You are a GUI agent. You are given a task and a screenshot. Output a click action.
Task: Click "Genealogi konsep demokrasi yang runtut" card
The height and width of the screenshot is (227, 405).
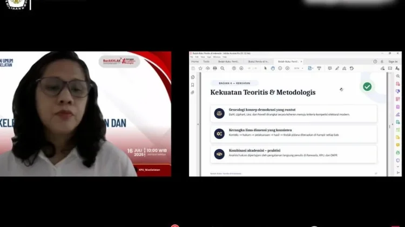click(293, 113)
